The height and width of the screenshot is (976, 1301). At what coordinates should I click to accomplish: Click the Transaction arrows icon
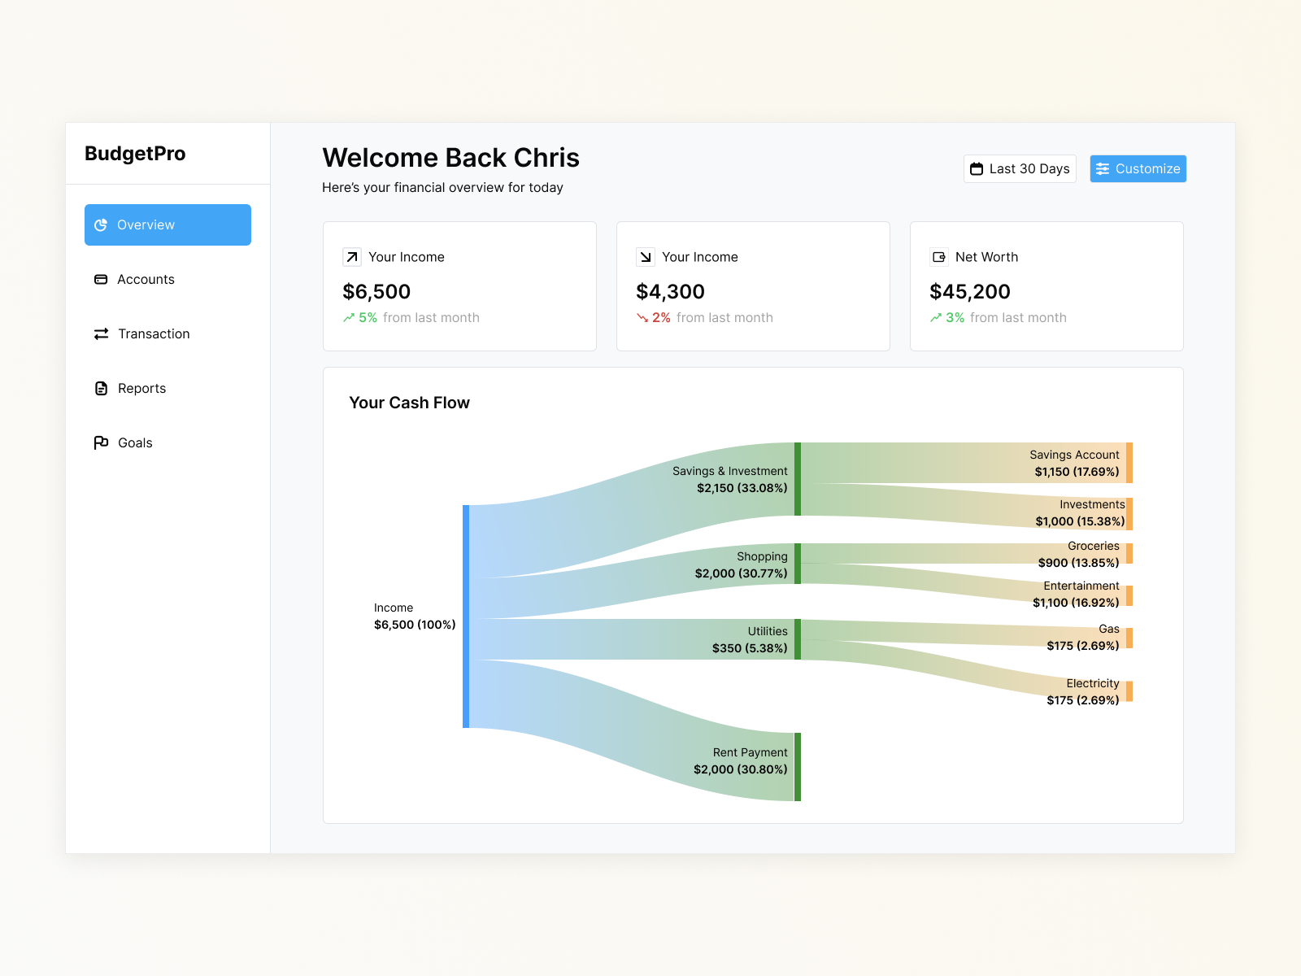click(101, 334)
